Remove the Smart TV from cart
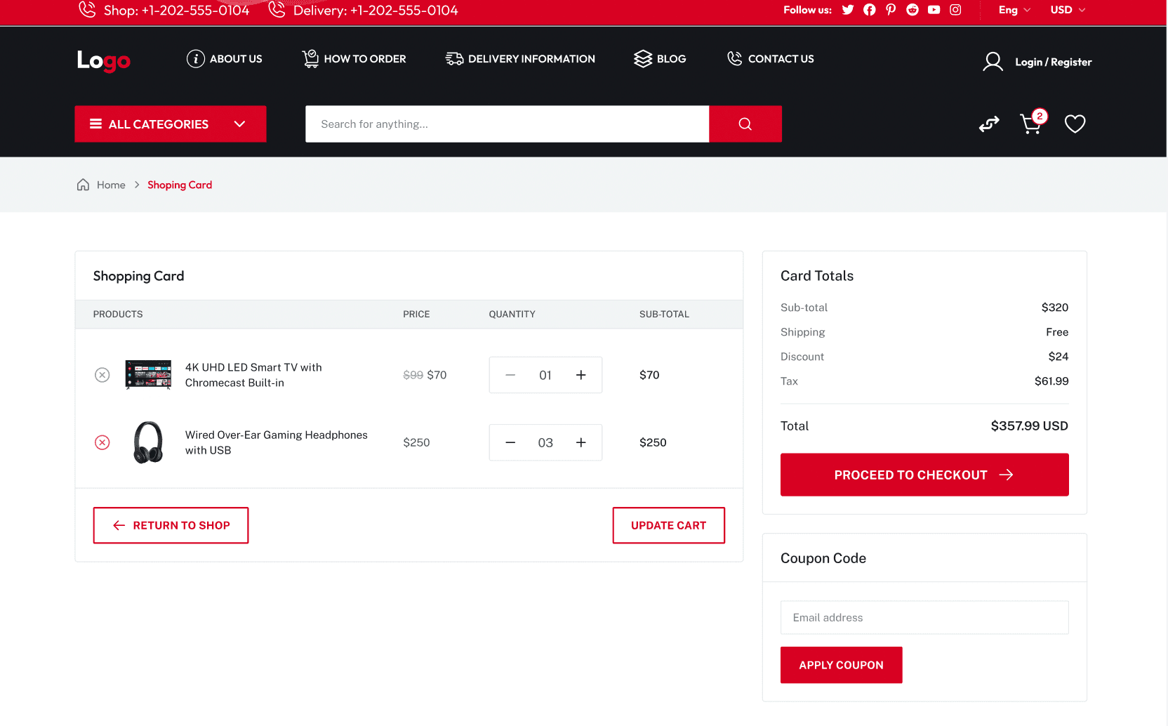 coord(102,375)
